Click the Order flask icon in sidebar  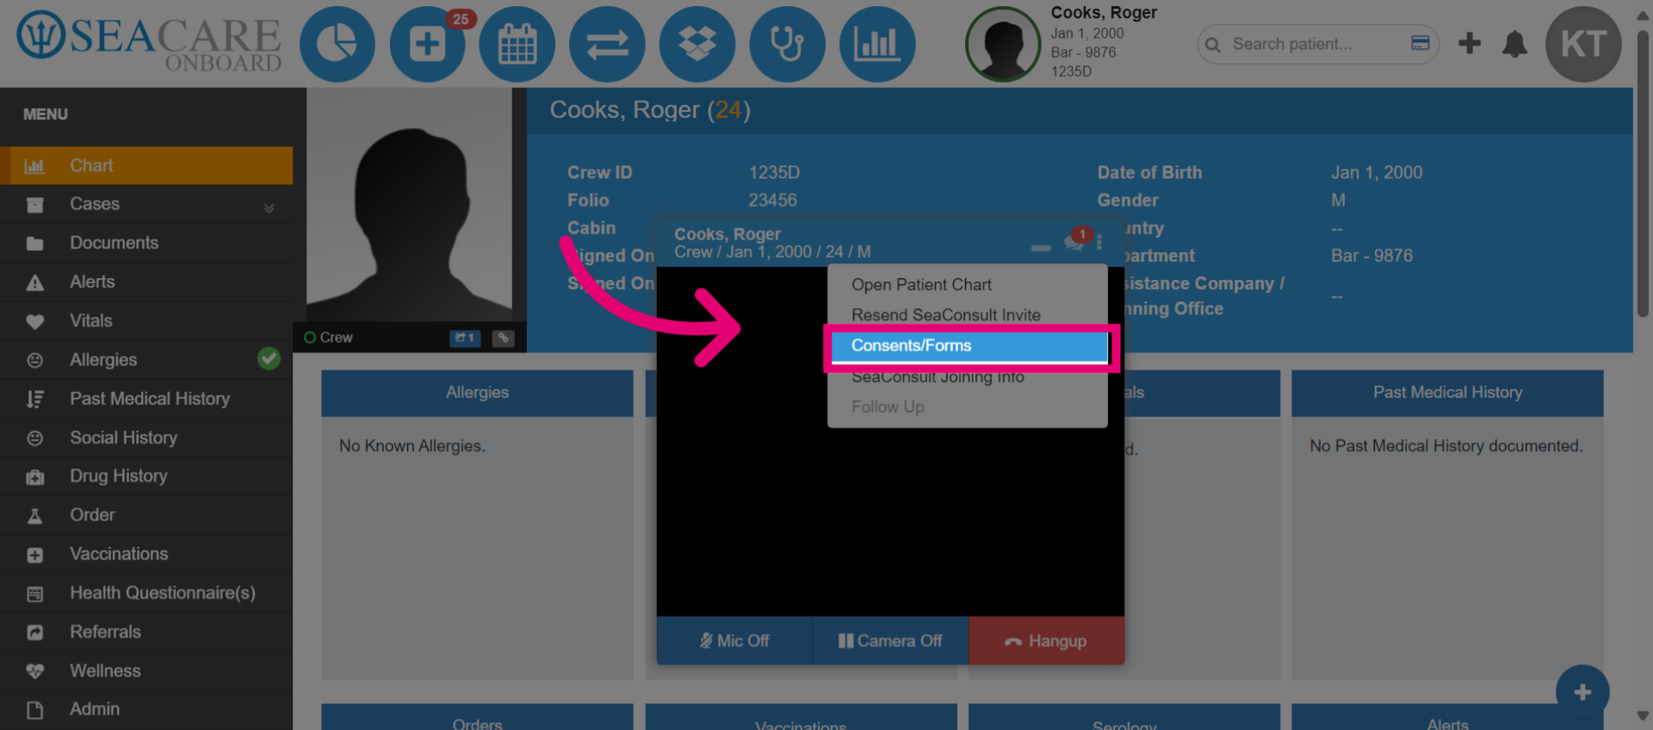(x=34, y=516)
